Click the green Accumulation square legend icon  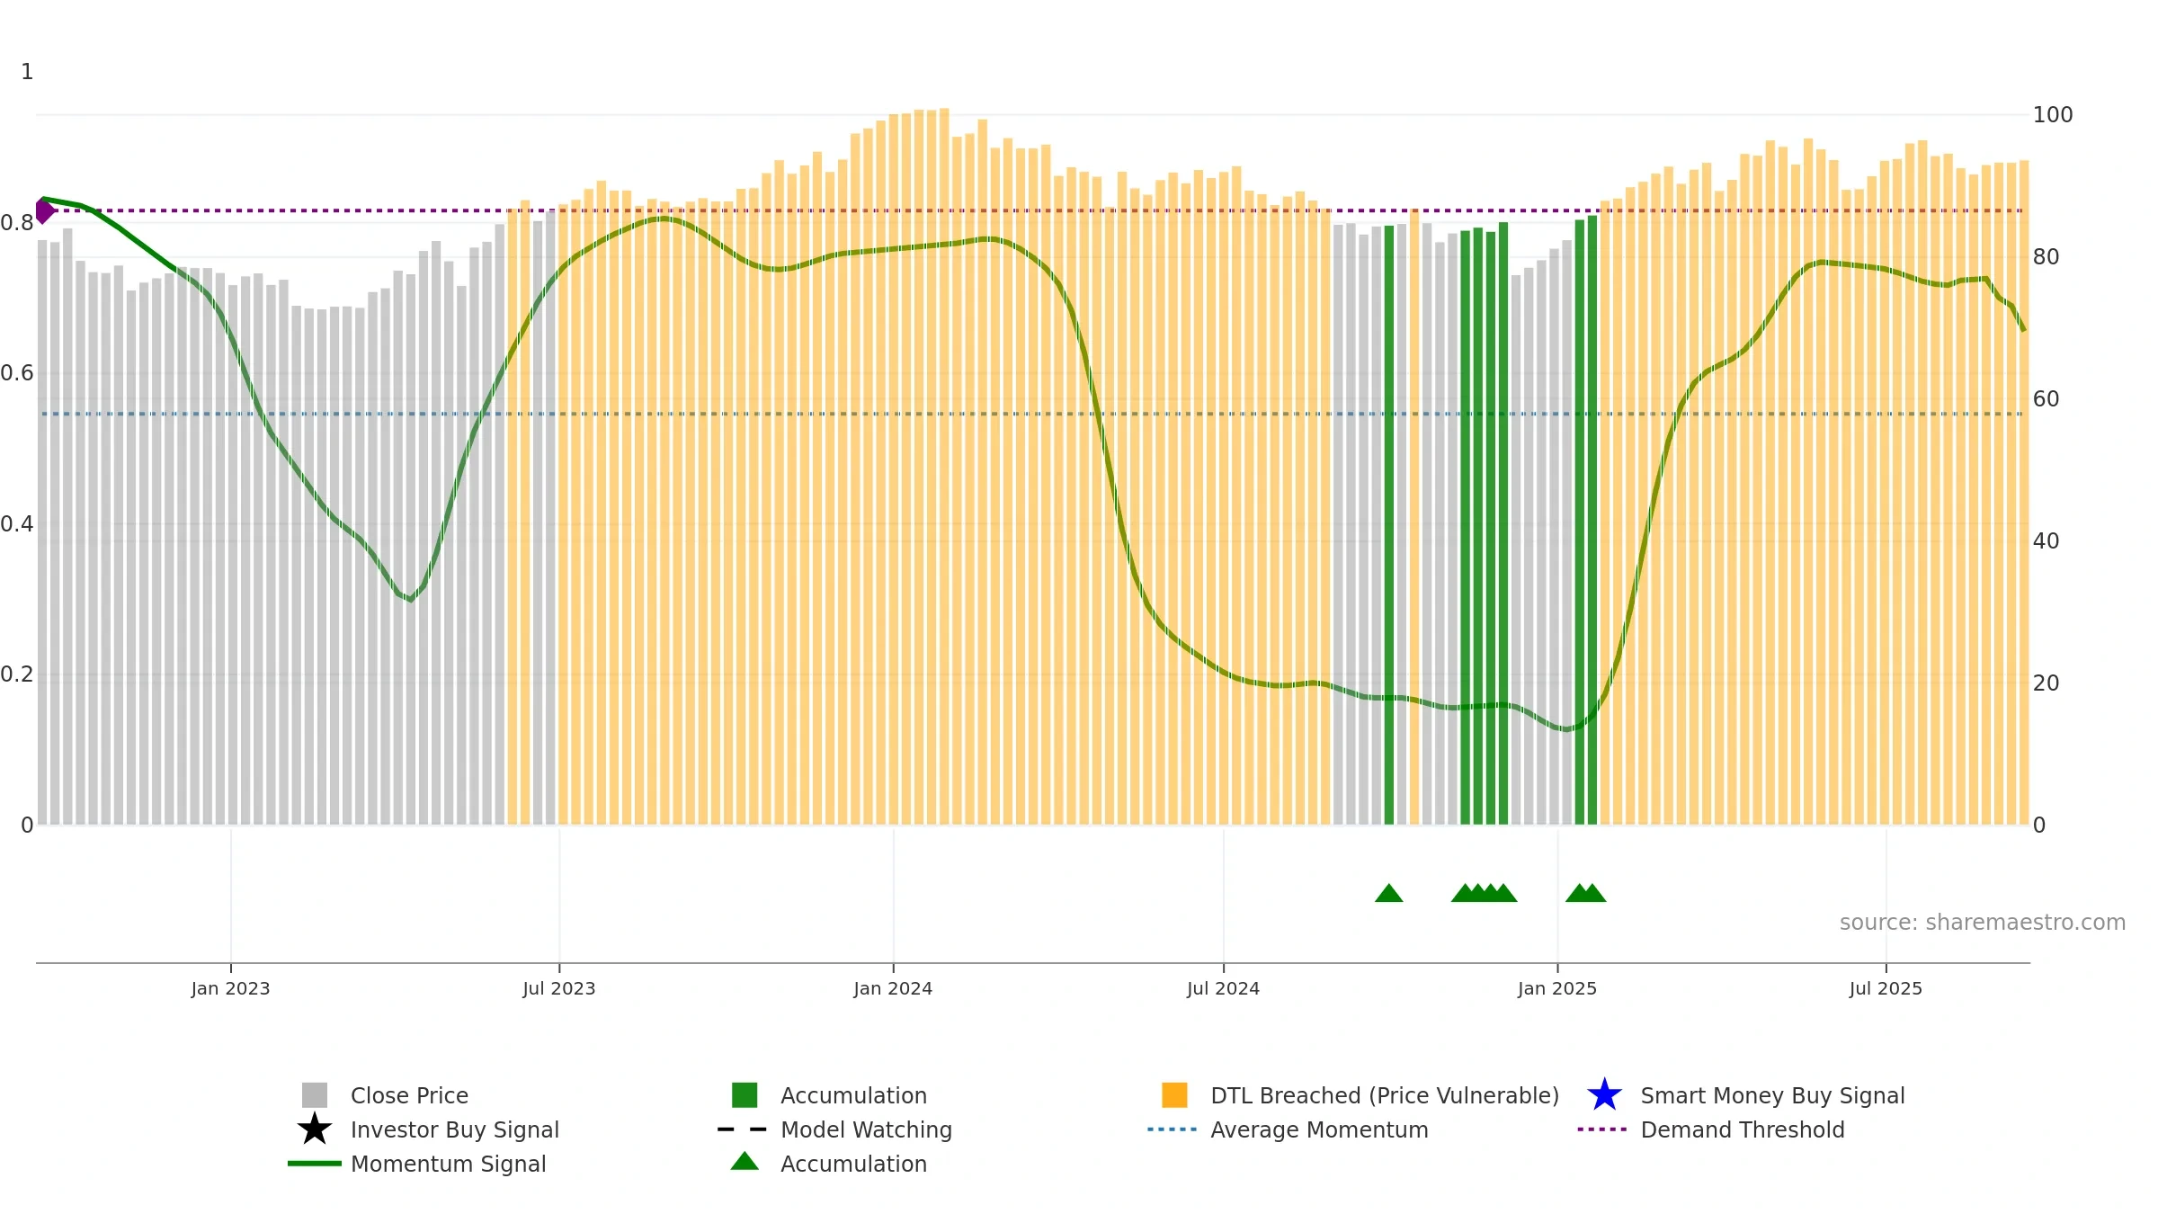click(x=745, y=1095)
